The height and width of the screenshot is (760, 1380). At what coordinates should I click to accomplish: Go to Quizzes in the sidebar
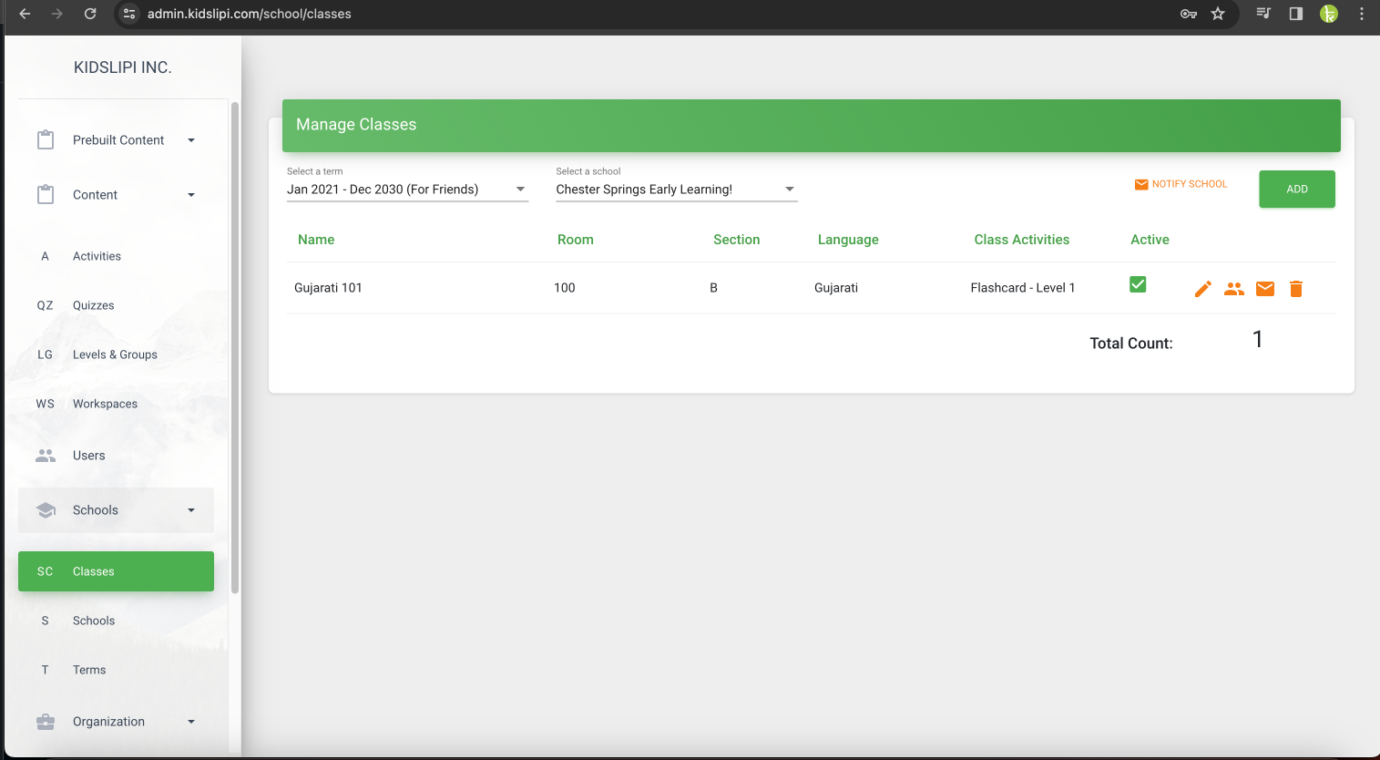[94, 306]
